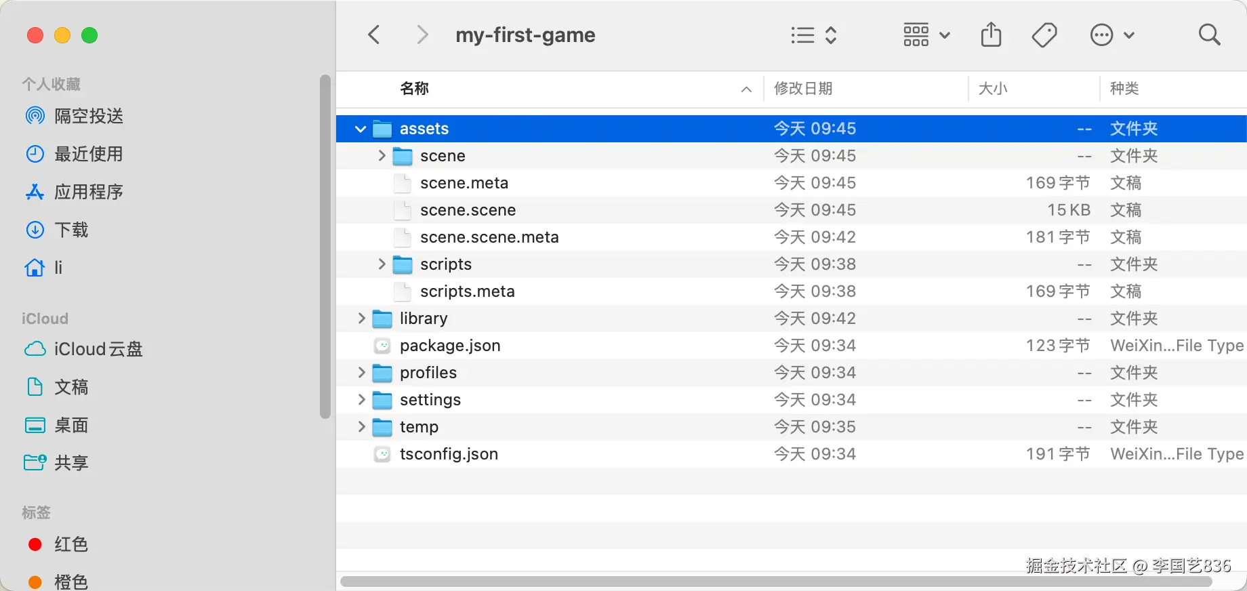Select the scene.scene file icon
The image size is (1247, 591).
(403, 210)
